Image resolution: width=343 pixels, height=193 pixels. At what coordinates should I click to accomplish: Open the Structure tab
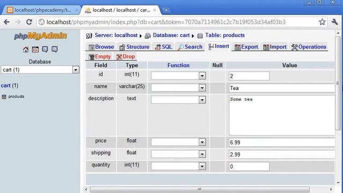(135, 47)
